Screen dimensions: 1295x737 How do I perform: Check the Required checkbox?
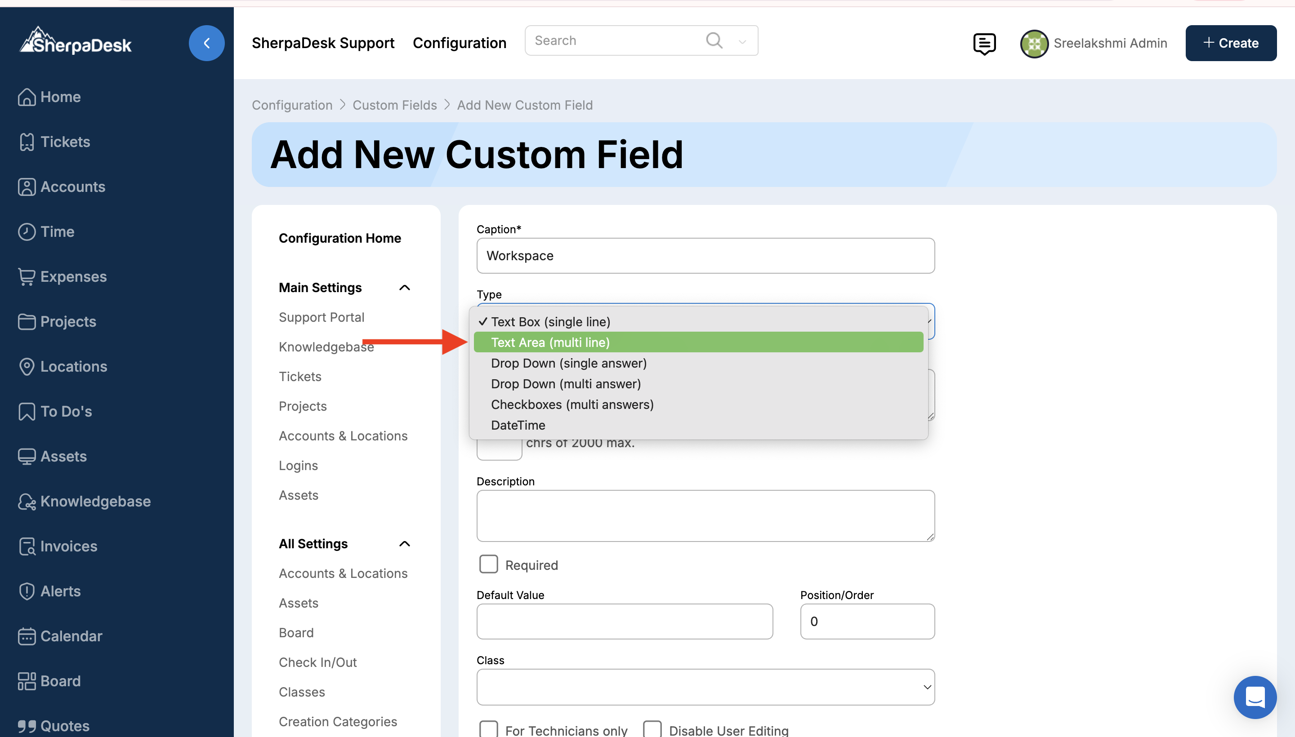[489, 564]
